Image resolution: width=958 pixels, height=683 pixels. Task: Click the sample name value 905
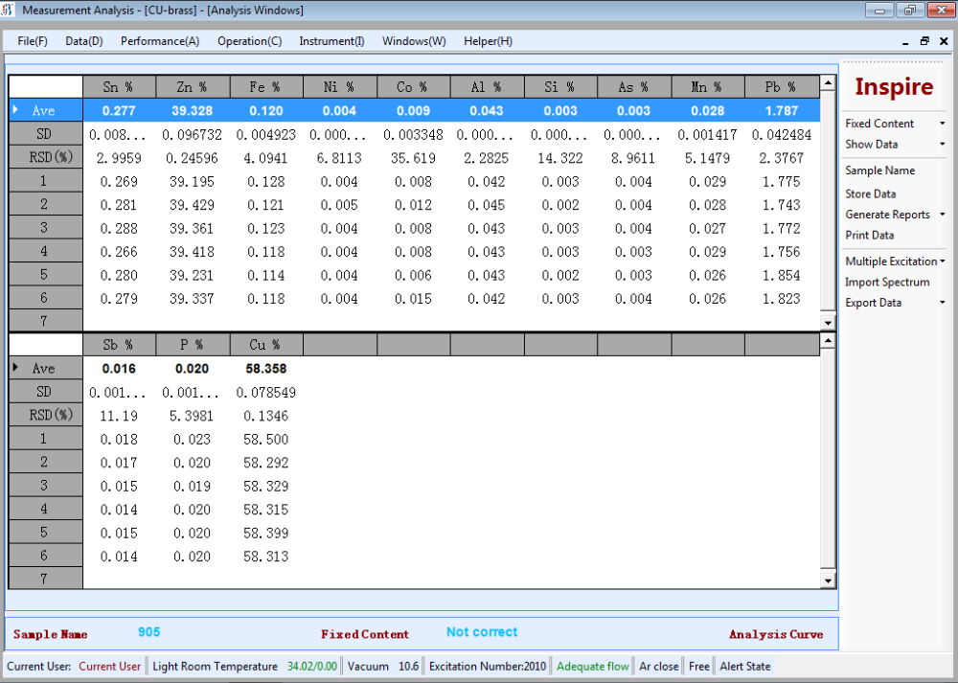click(x=149, y=631)
